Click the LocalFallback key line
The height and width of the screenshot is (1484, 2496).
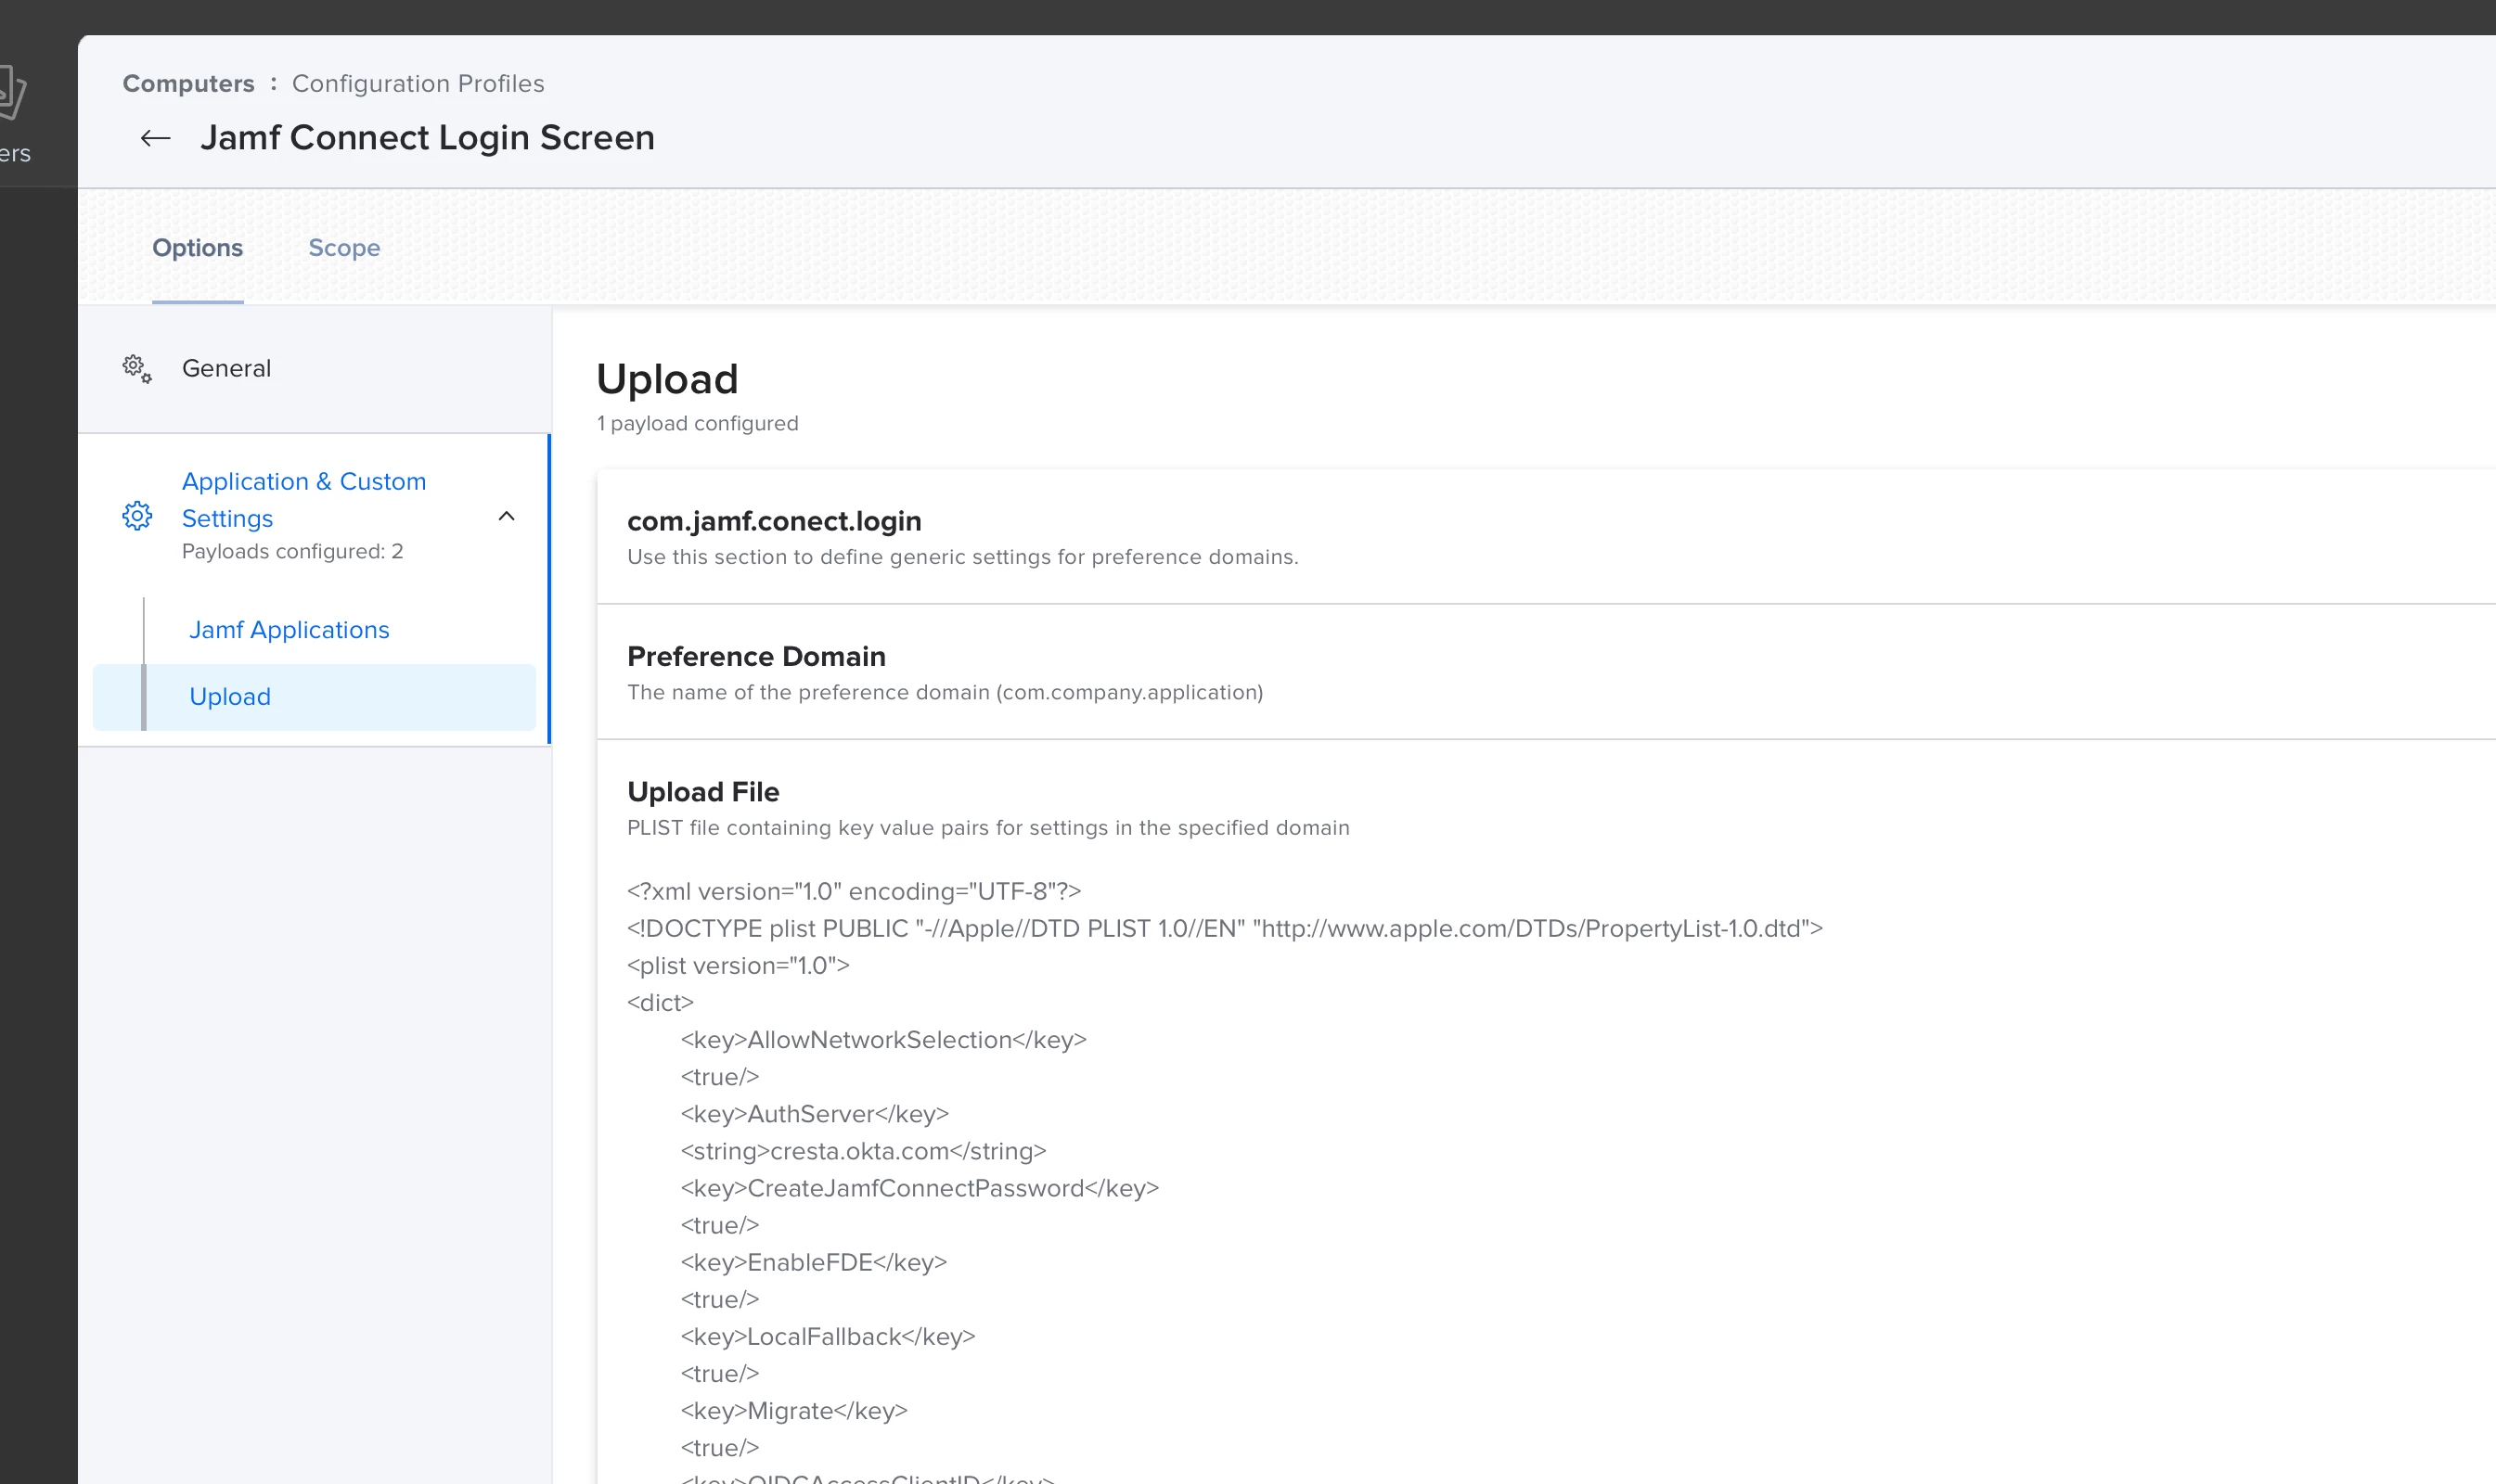tap(828, 1337)
